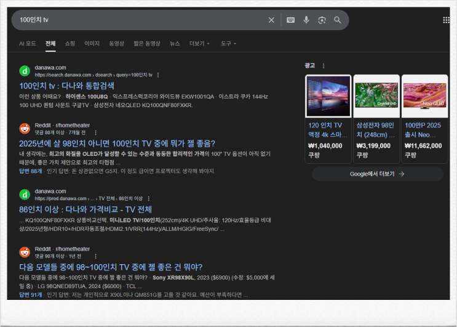Click the 'Google에서 더보기' button
This screenshot has width=457, height=327.
pyautogui.click(x=377, y=174)
